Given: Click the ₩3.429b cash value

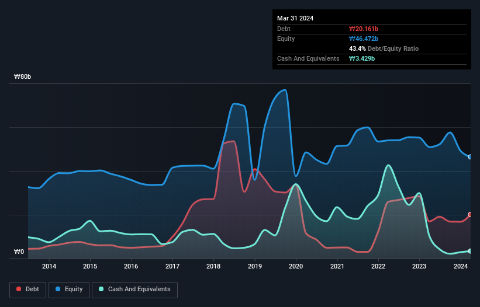Looking at the screenshot, I should point(362,58).
